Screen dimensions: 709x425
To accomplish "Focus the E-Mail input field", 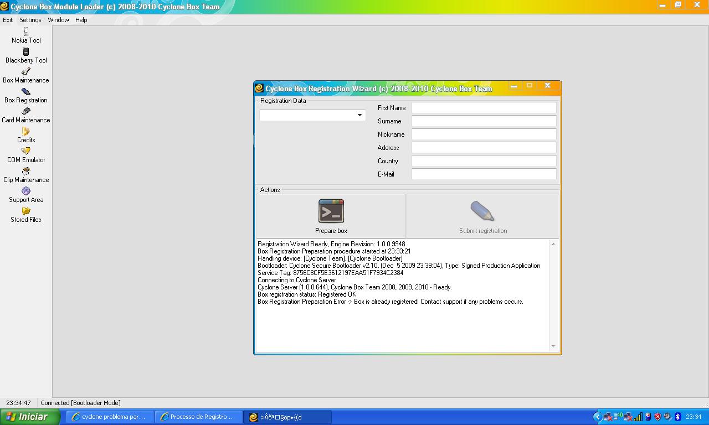I will point(484,174).
